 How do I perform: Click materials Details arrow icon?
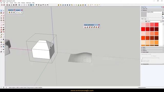pos(163,21)
